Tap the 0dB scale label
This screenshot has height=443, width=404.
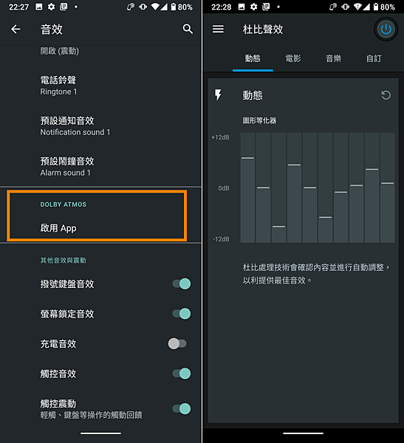224,188
